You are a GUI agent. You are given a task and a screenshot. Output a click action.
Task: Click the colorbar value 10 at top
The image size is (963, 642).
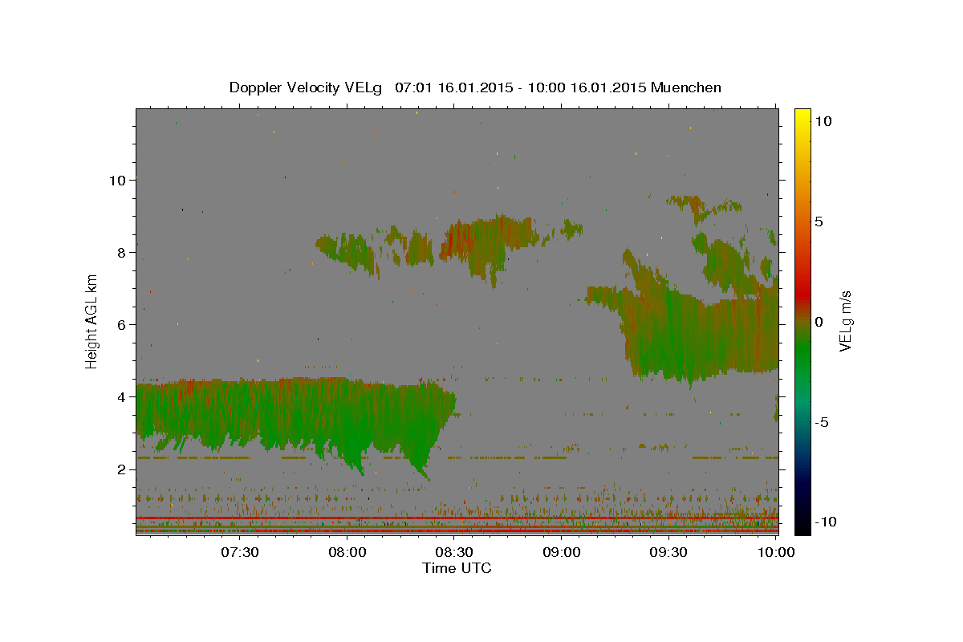(x=823, y=121)
